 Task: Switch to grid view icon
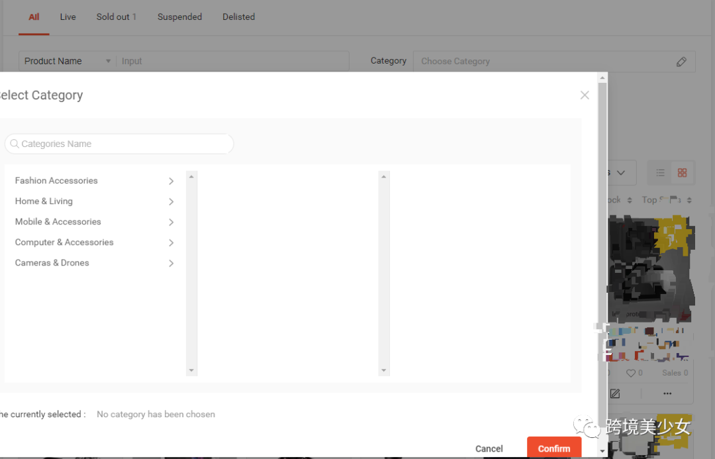click(x=682, y=173)
